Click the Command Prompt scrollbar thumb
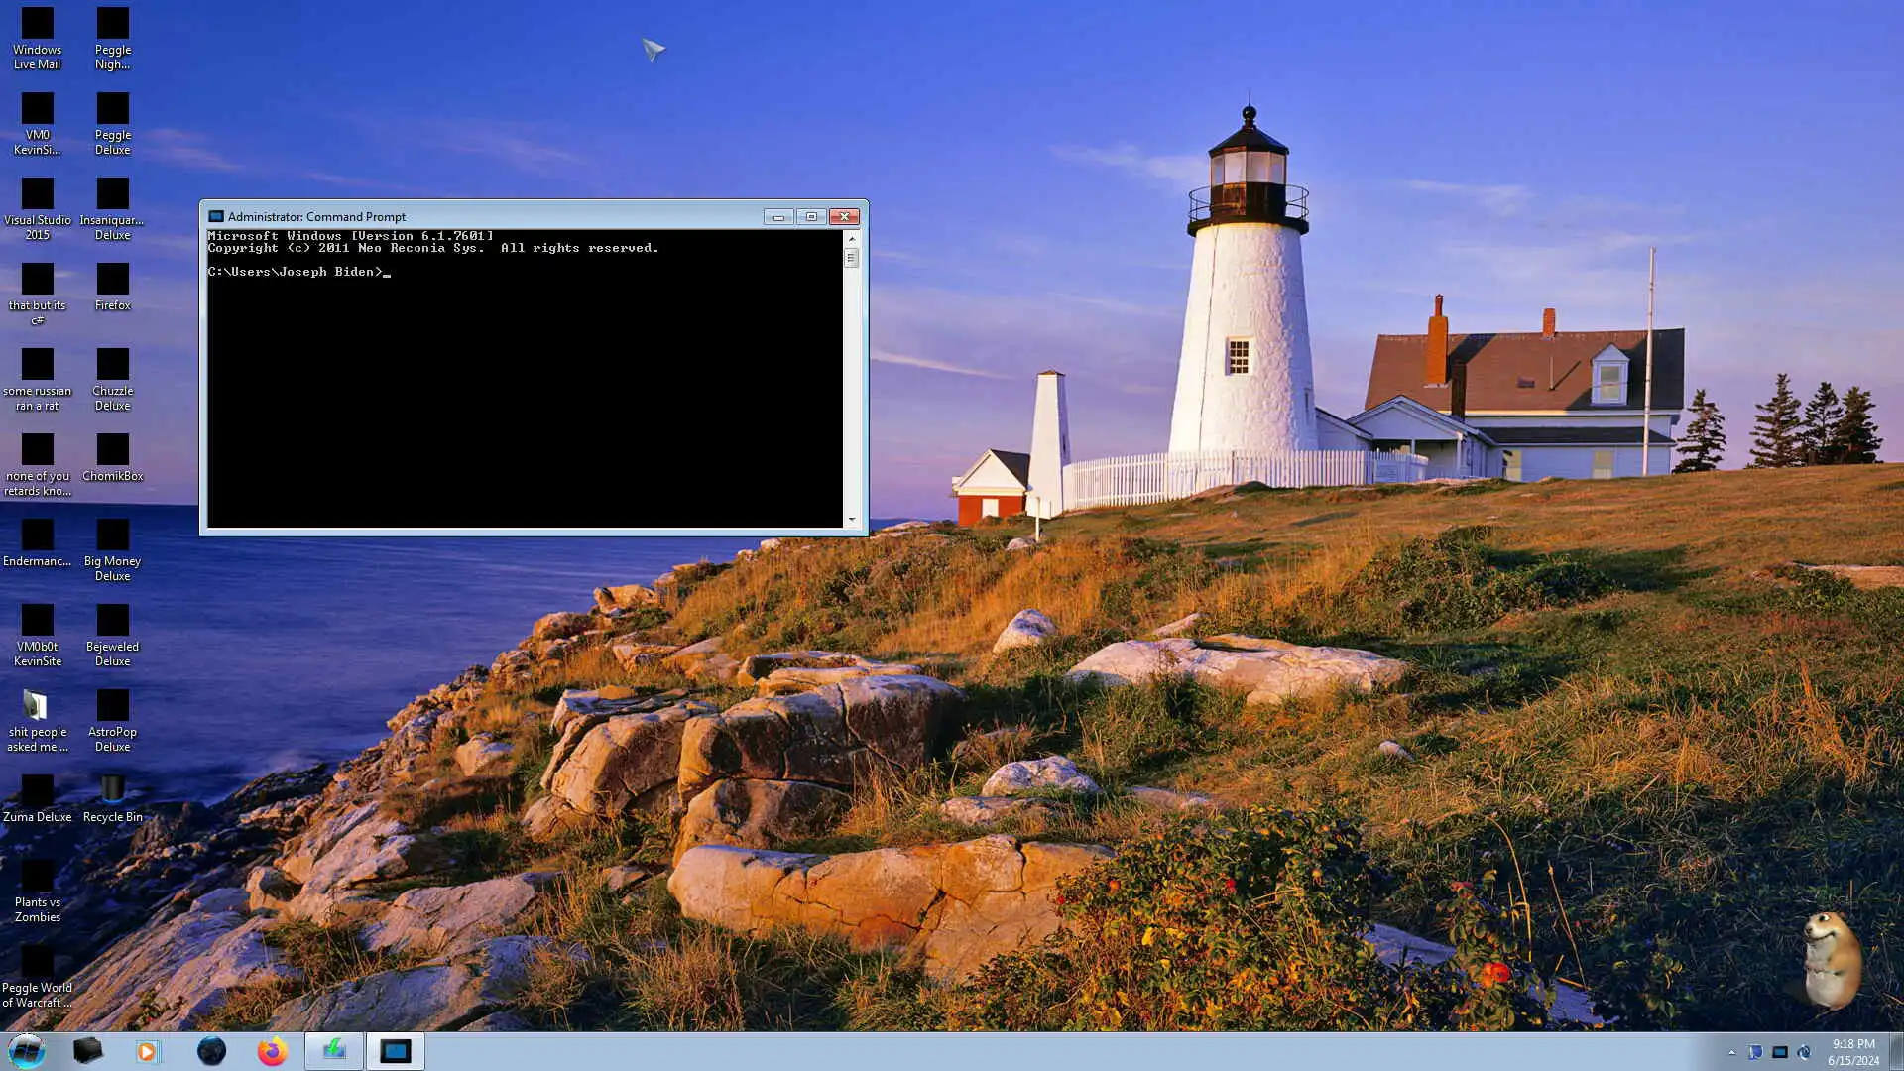The image size is (1904, 1071). click(x=851, y=258)
